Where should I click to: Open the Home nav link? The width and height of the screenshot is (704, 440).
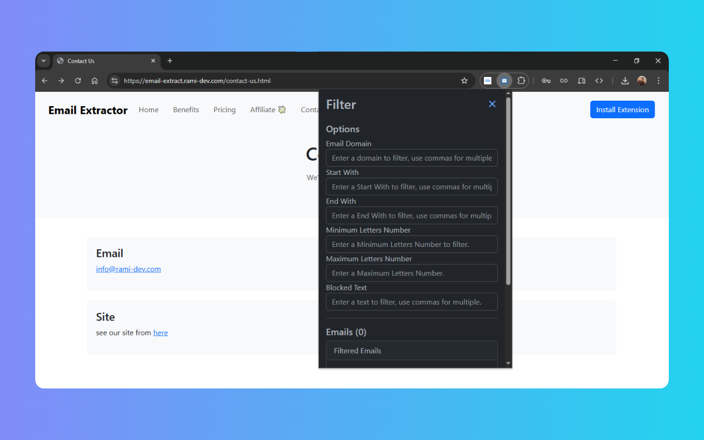point(148,110)
